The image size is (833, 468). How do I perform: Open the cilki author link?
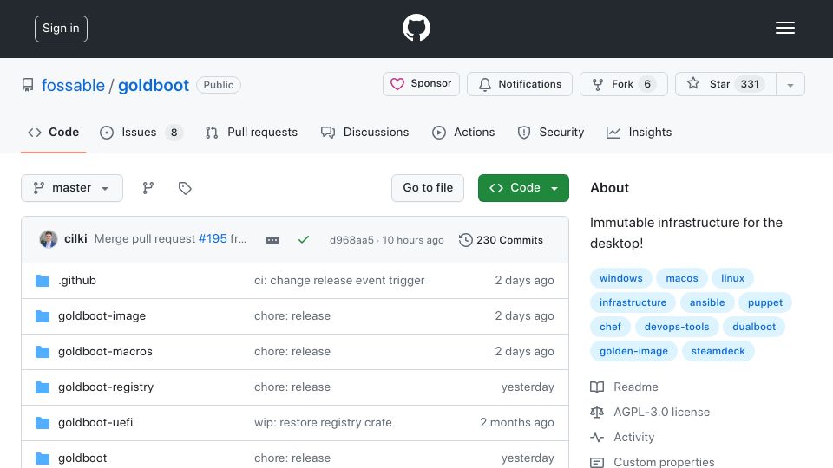pos(75,239)
